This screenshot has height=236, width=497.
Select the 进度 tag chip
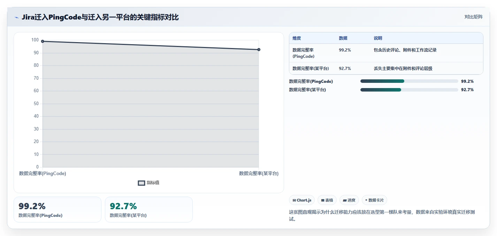coord(349,200)
